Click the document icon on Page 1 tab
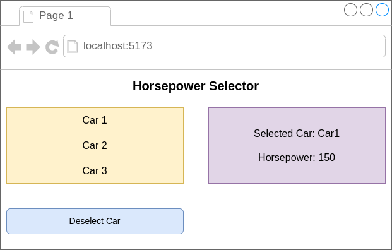The image size is (392, 250). coord(28,17)
